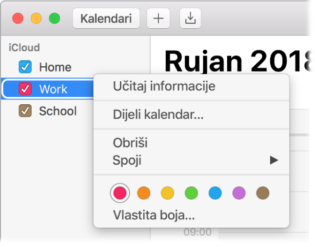Choose Učitaj informacije from context menu
The height and width of the screenshot is (247, 315).
pyautogui.click(x=164, y=87)
